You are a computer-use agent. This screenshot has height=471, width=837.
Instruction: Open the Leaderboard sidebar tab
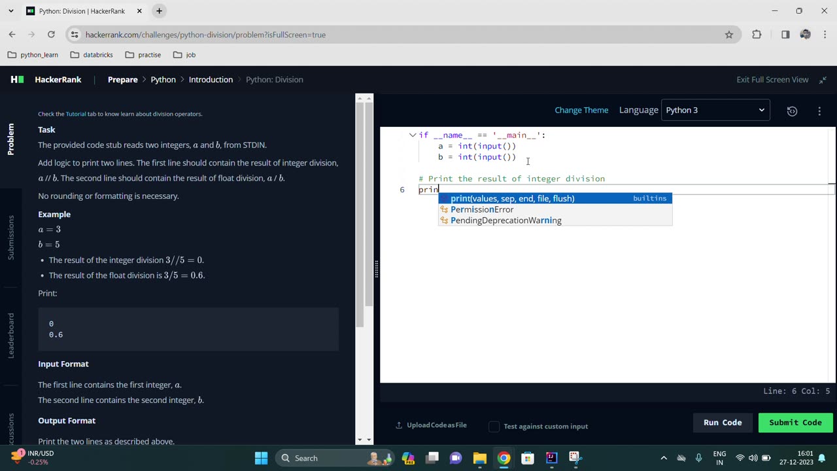(x=10, y=336)
